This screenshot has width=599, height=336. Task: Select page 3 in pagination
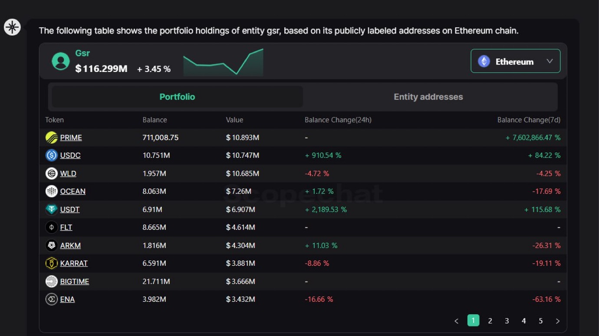[x=507, y=321]
